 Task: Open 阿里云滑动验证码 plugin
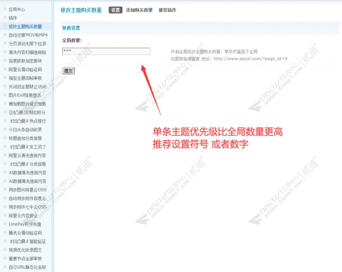tap(25, 69)
